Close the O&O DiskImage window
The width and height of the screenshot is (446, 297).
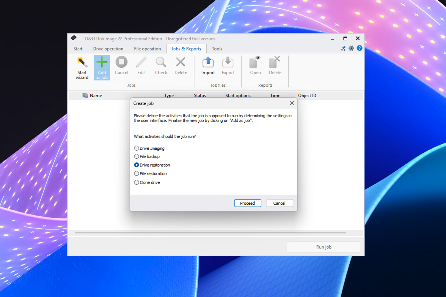click(x=358, y=39)
